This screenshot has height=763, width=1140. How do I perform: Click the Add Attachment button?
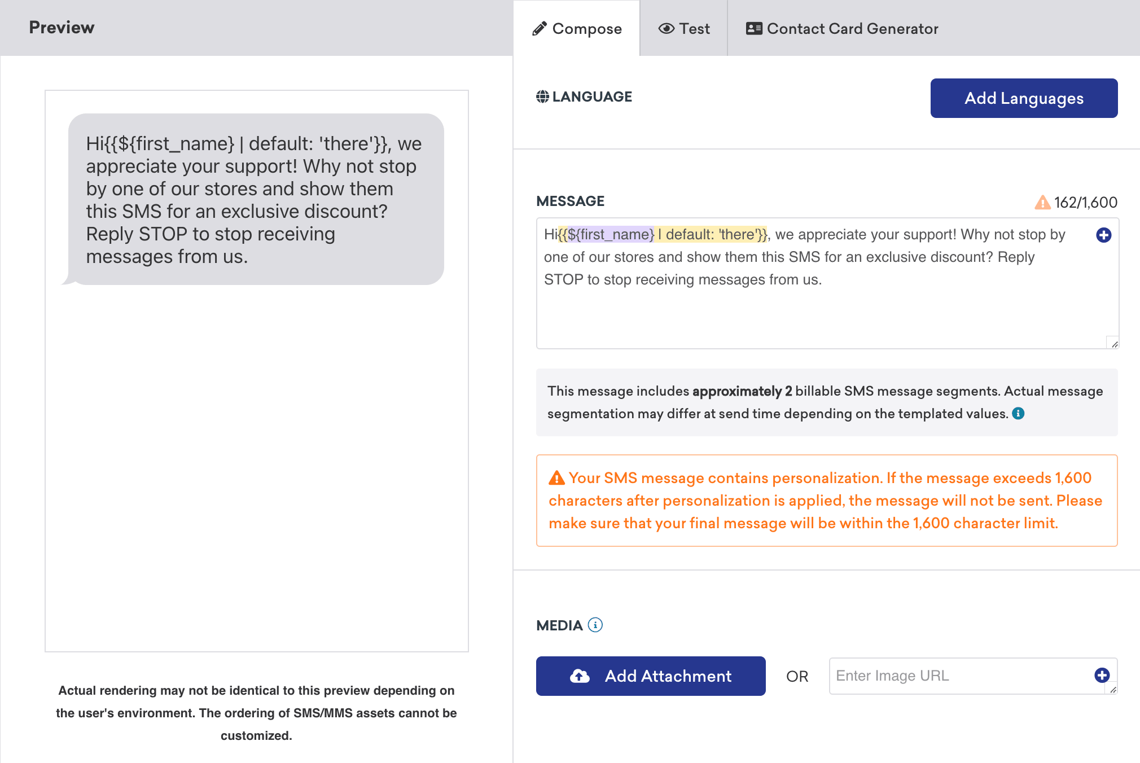(x=651, y=676)
